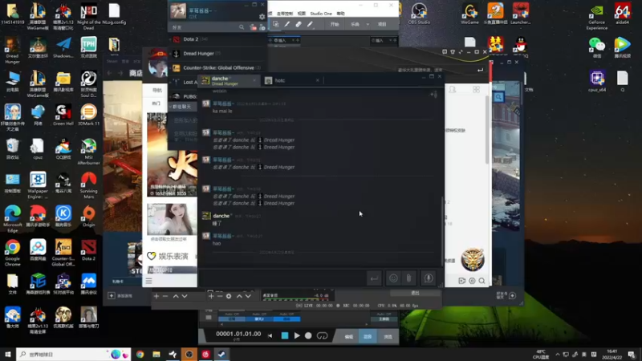
Task: Open the Windows Start button
Action: click(x=8, y=355)
